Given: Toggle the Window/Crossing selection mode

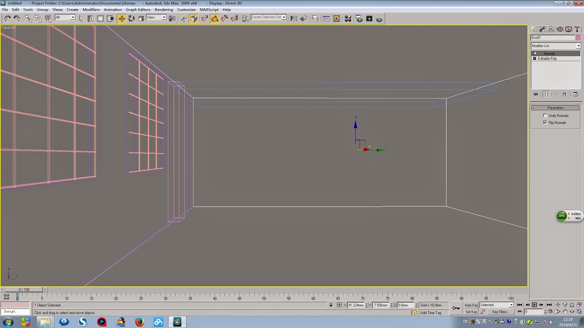Looking at the screenshot, I should pos(110,19).
